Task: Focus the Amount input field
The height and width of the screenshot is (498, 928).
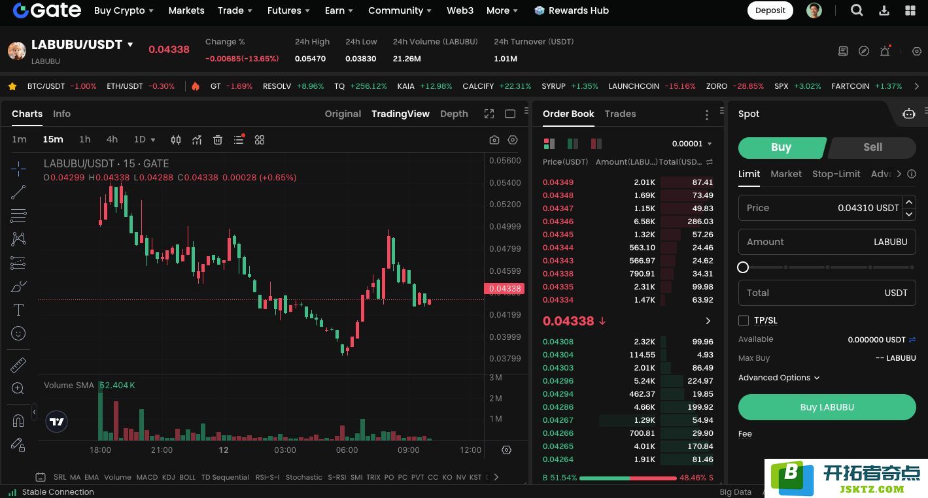Action: [827, 242]
